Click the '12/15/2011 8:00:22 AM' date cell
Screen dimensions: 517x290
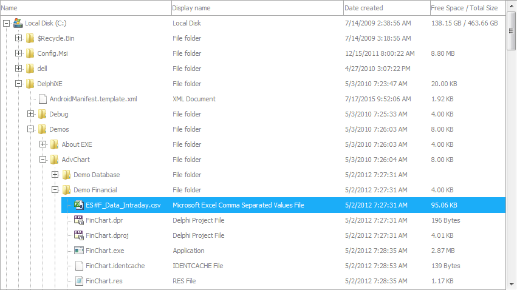[x=380, y=53]
